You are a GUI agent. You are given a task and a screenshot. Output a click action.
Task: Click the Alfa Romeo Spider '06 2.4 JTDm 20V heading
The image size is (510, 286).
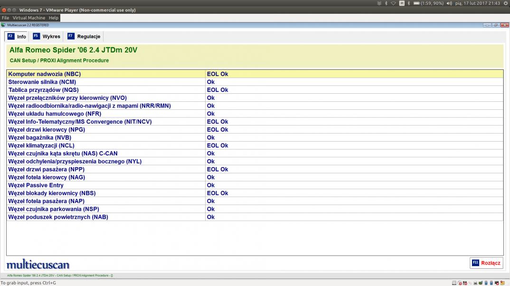coord(73,50)
